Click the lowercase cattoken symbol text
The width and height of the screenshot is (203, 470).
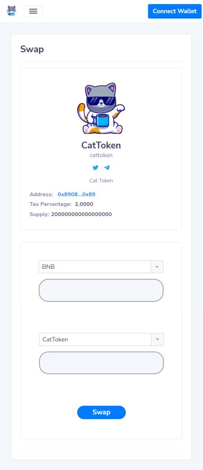[x=101, y=155]
